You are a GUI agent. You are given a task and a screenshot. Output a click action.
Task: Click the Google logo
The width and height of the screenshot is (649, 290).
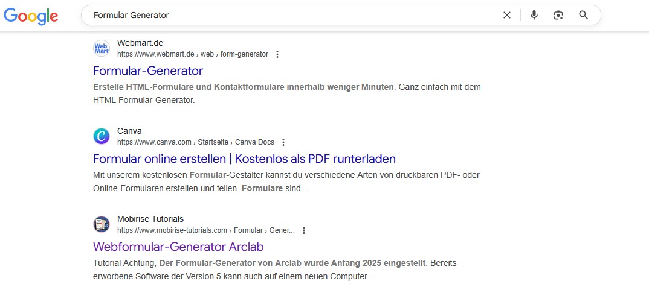(x=31, y=16)
